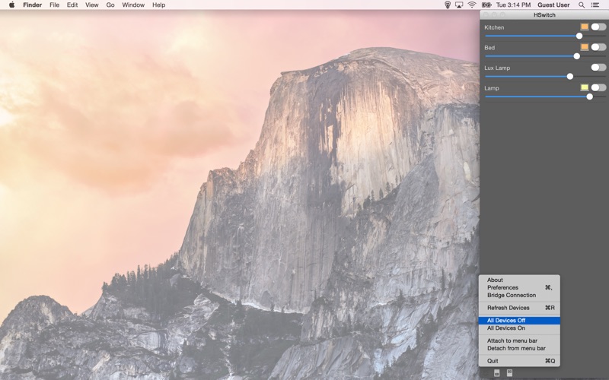Open the Notification Center list icon
This screenshot has height=380, width=609.
click(x=595, y=5)
